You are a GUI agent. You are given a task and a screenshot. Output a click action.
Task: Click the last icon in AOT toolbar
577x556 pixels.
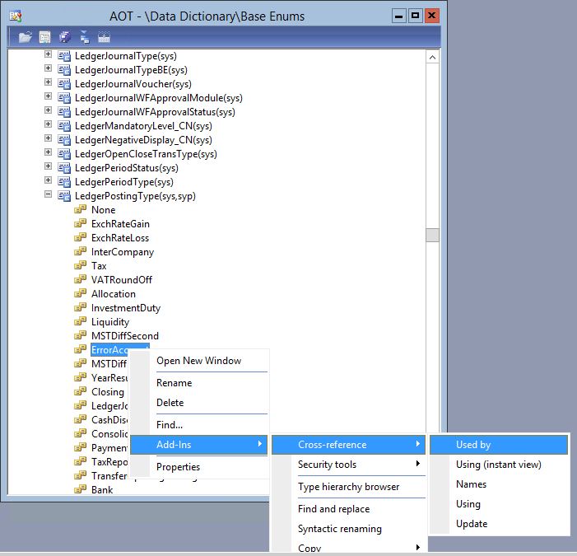104,36
